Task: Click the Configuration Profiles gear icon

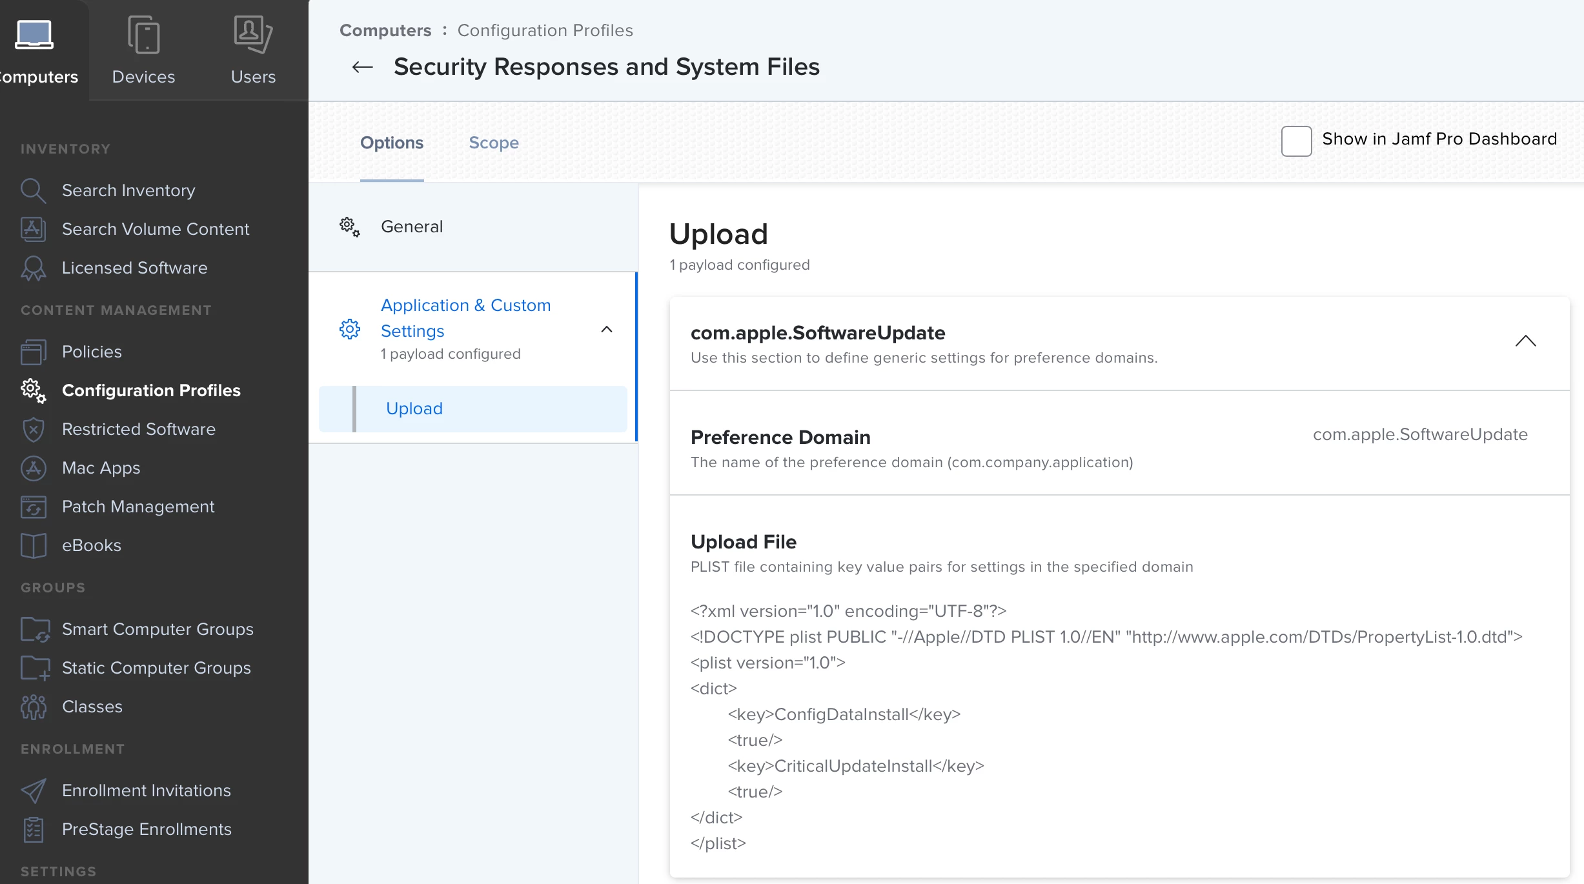Action: (33, 391)
